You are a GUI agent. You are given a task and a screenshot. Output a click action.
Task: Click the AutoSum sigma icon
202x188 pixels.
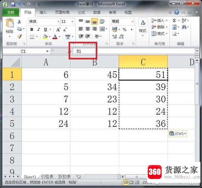point(174,21)
